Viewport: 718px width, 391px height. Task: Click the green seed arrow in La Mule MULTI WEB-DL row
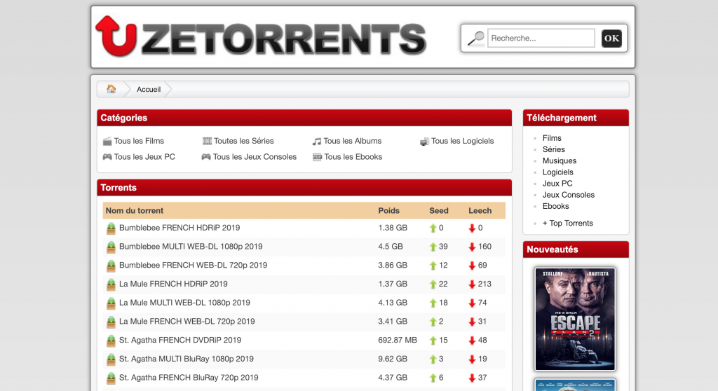433,303
